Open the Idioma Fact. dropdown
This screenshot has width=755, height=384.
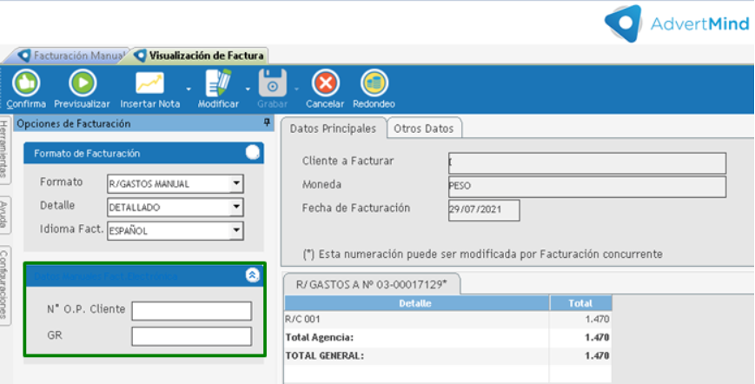(235, 231)
